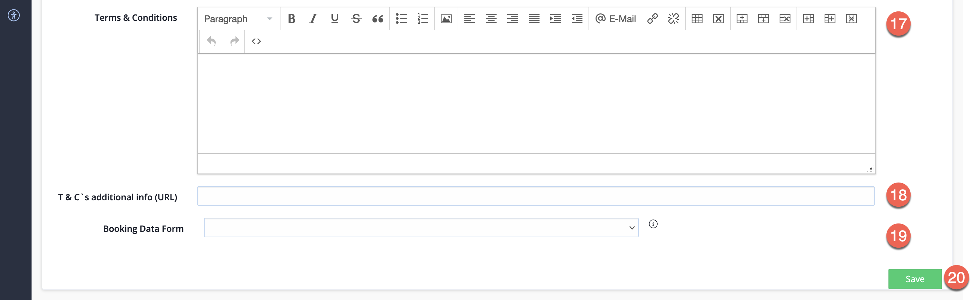Apply strikethrough formatting
This screenshot has height=300, width=971.
356,18
